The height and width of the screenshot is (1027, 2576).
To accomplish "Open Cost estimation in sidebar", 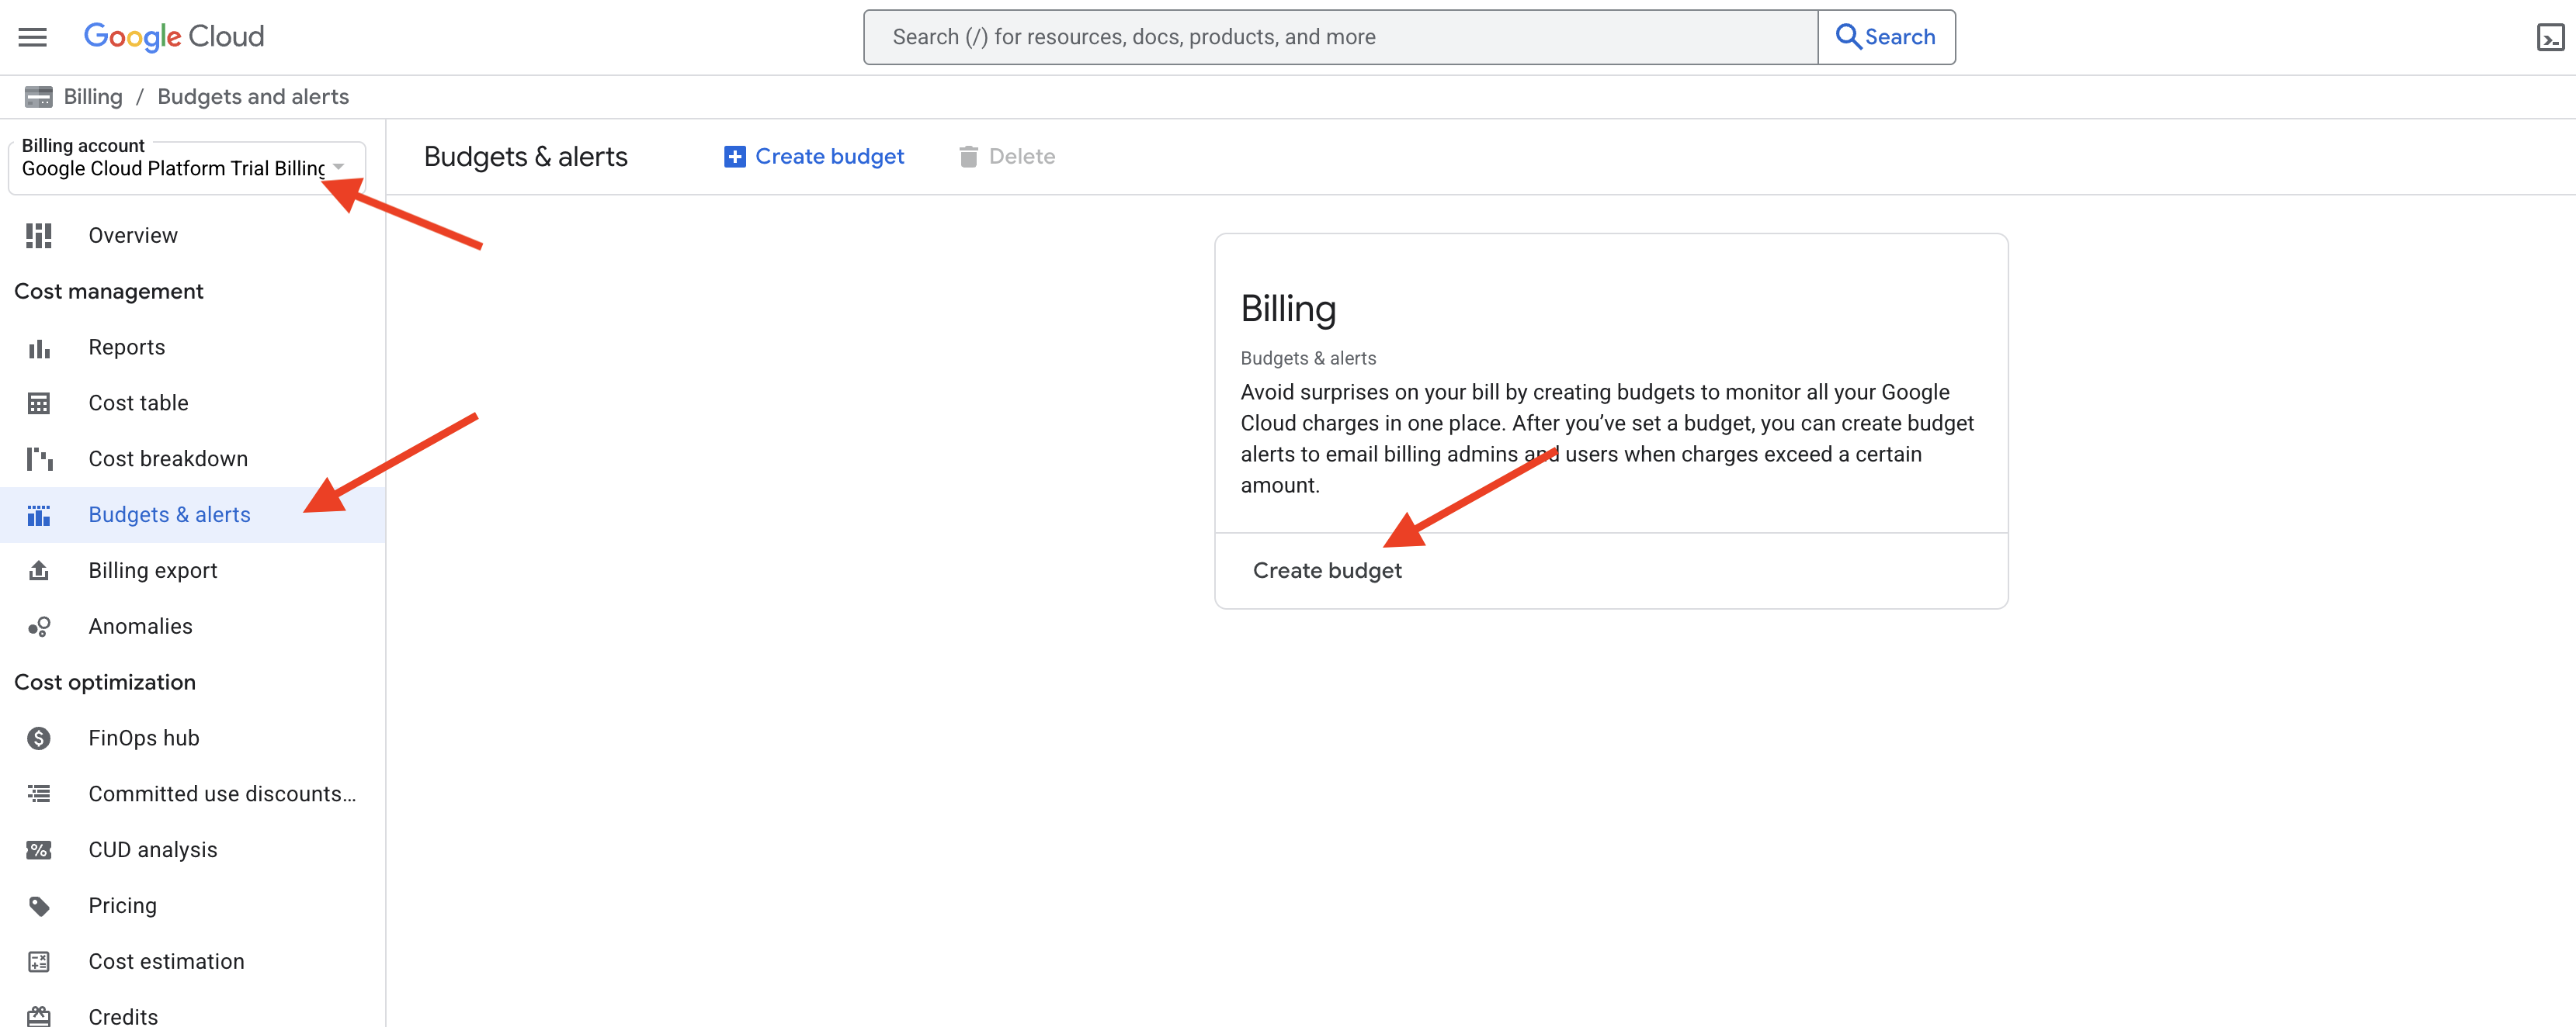I will [166, 961].
